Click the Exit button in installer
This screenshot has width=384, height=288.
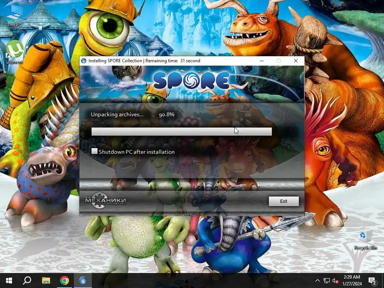click(x=283, y=201)
